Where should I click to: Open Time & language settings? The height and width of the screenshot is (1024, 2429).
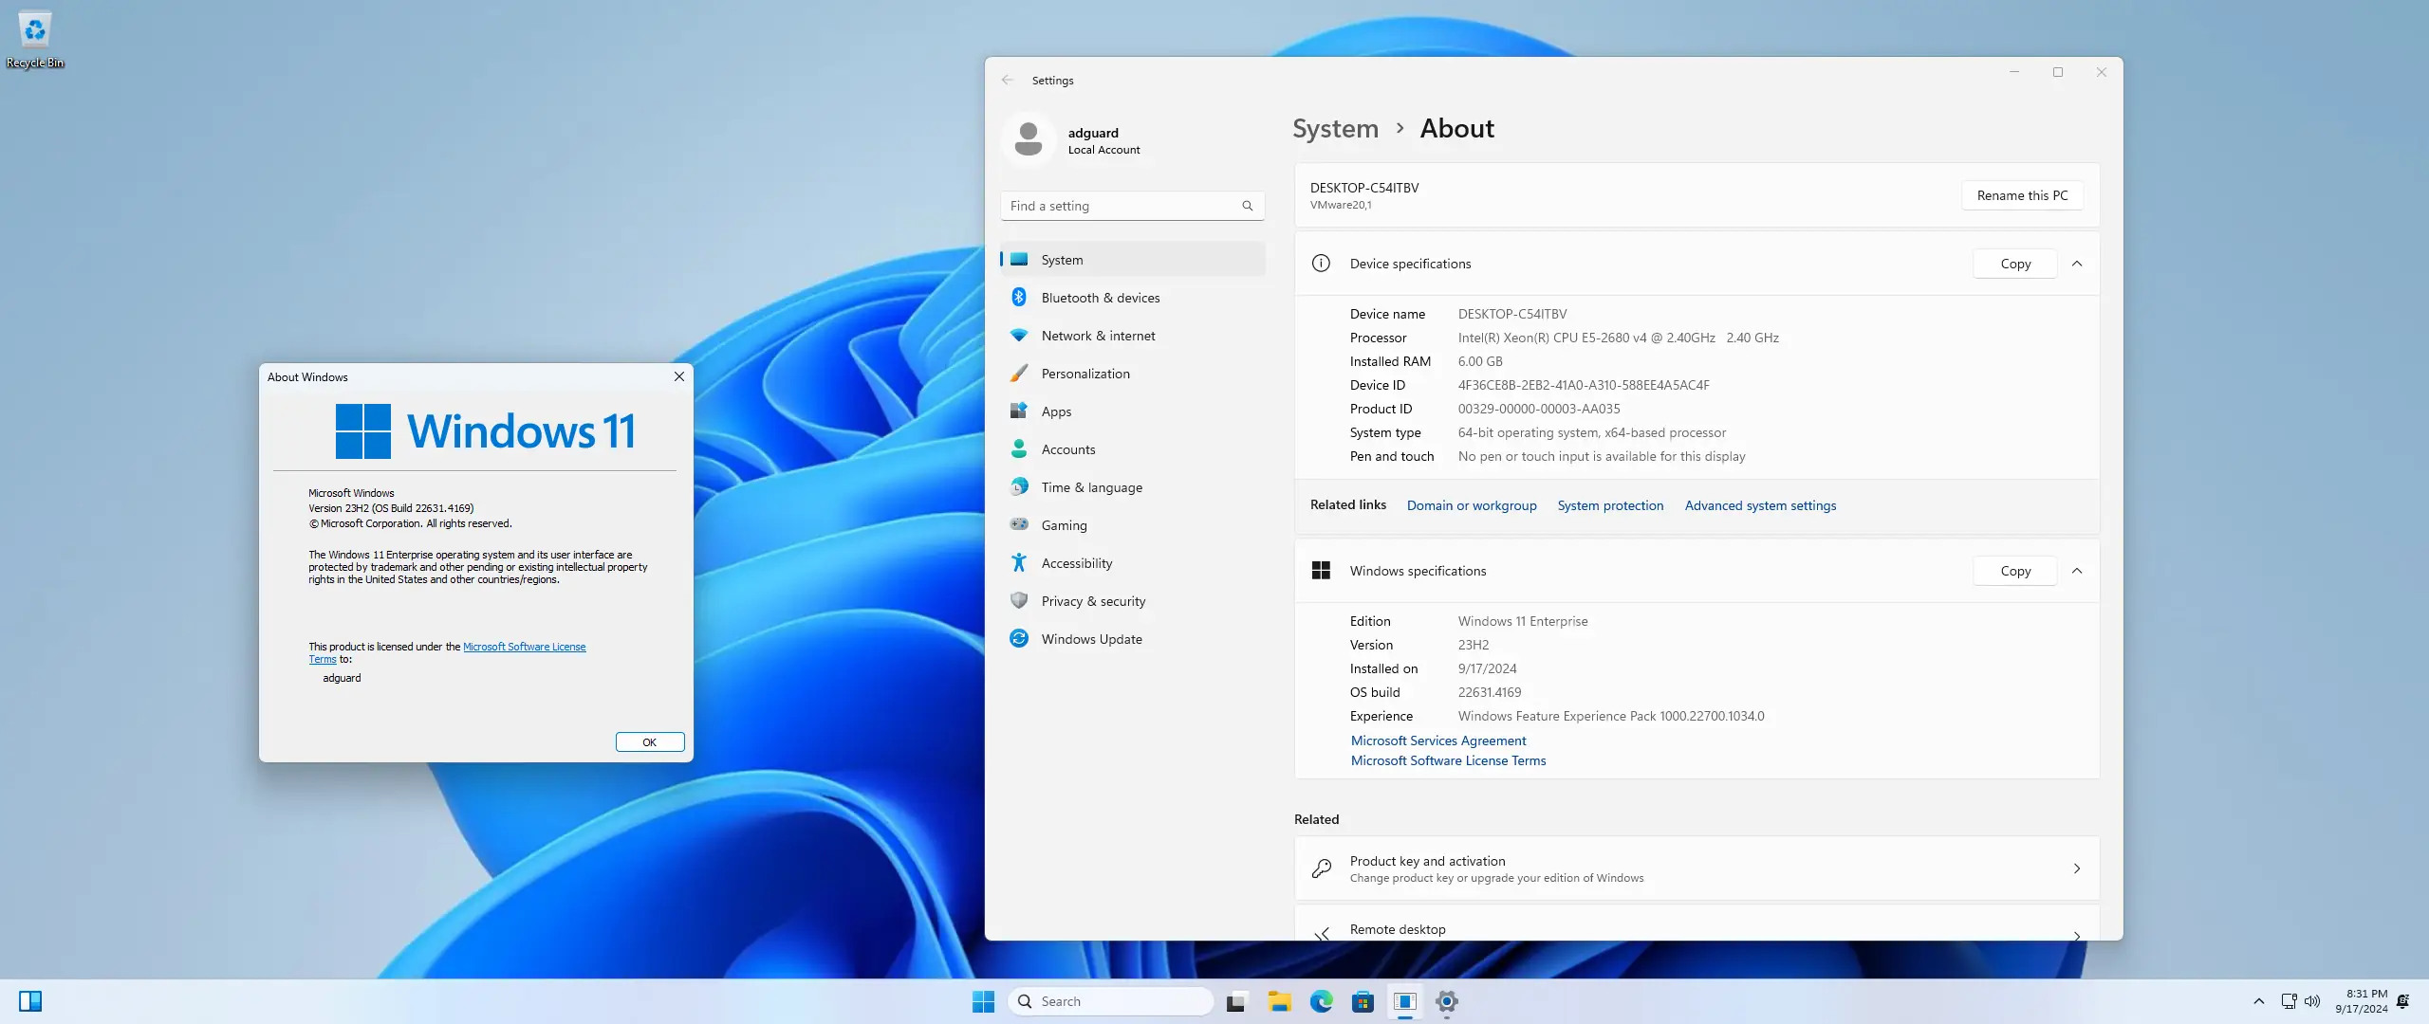coord(1091,486)
